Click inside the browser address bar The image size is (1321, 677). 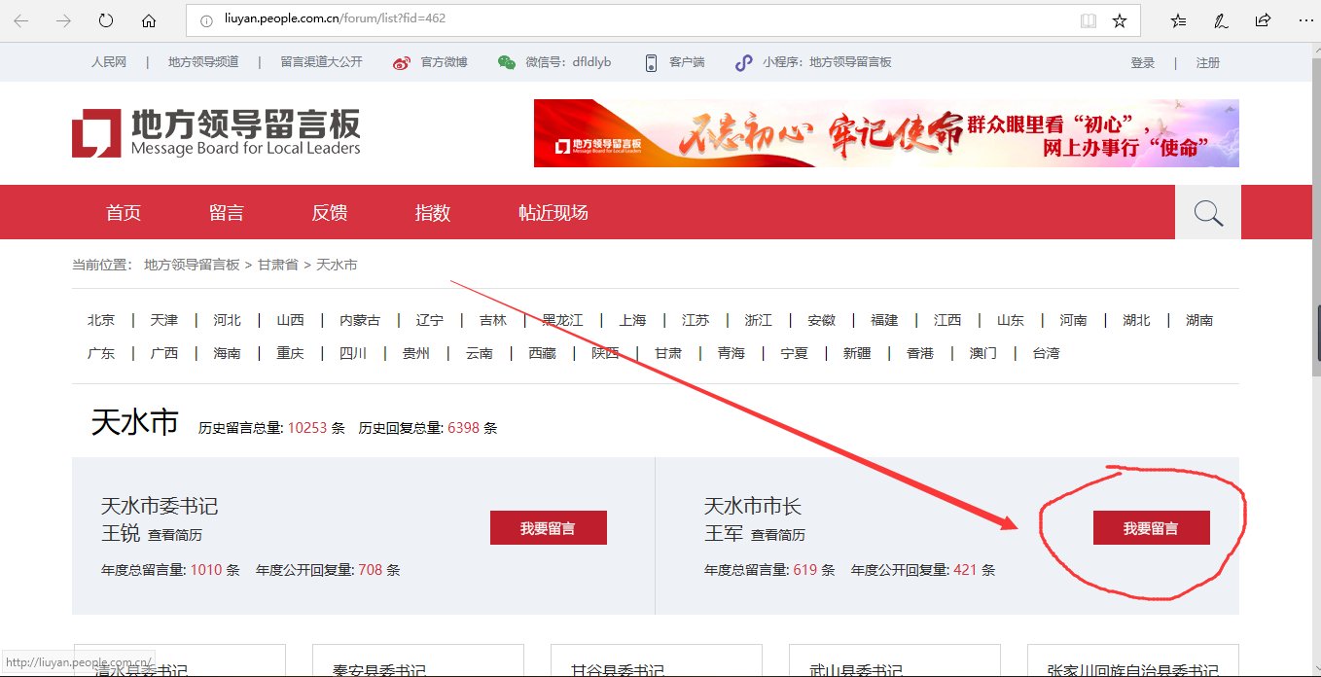(584, 19)
